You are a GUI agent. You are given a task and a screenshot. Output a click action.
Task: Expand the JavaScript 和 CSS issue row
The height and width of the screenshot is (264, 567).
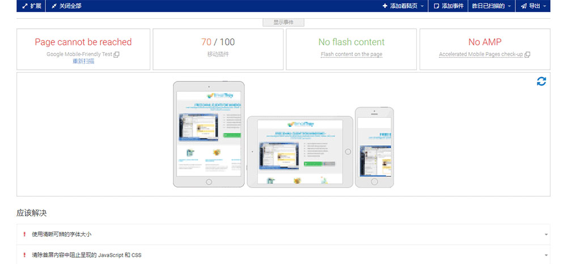click(x=283, y=255)
